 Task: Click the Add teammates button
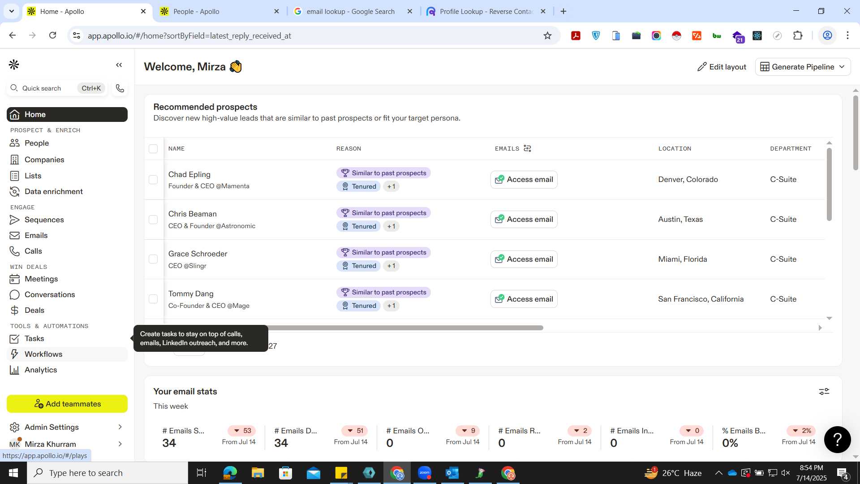67,404
